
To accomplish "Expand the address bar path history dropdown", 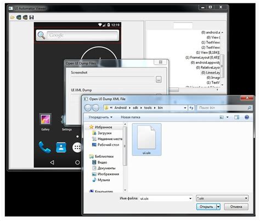I will coord(185,108).
